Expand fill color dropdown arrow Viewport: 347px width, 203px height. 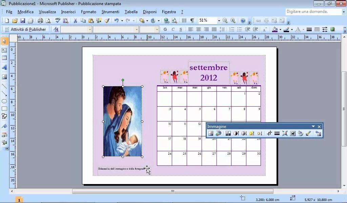point(280,29)
